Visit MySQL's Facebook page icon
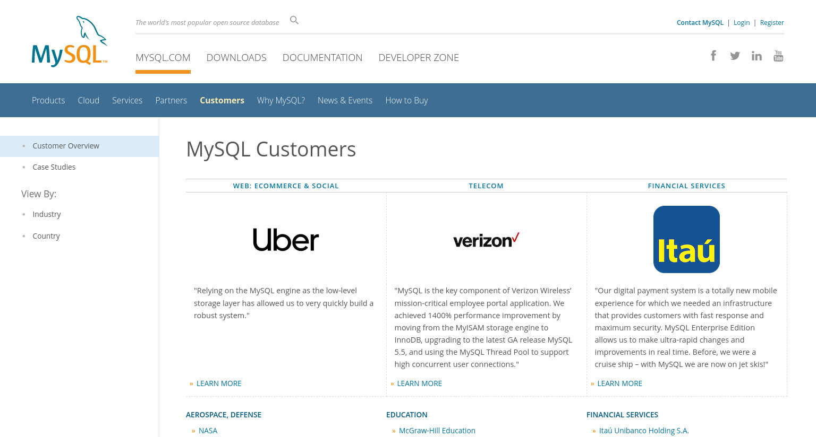 [x=713, y=56]
